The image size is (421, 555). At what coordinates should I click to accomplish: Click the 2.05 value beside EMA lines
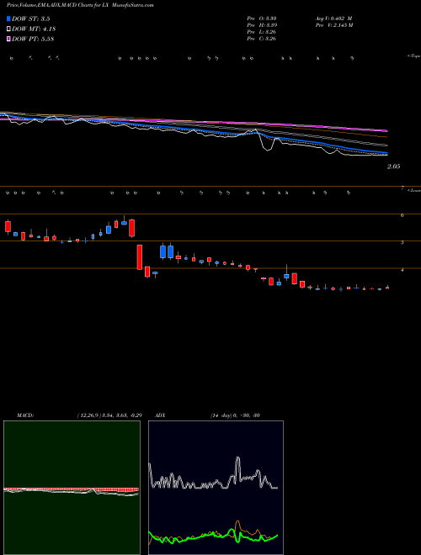click(393, 166)
